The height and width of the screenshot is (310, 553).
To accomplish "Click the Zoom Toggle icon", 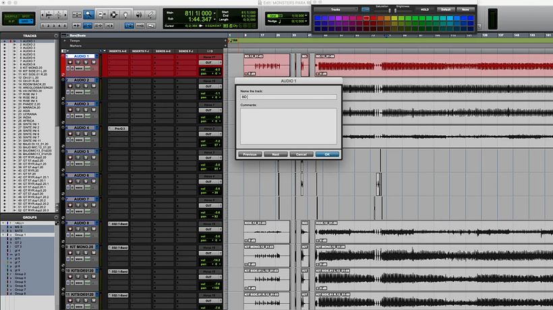I will [x=76, y=15].
